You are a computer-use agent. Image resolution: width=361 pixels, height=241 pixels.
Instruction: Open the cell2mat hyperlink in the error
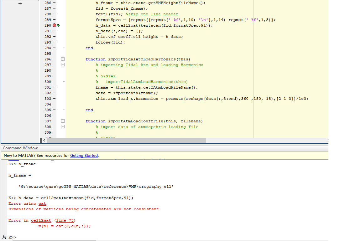[41, 220]
